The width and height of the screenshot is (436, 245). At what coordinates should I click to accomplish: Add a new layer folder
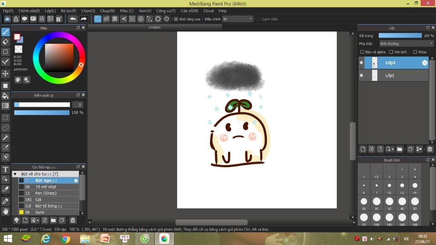(399, 149)
